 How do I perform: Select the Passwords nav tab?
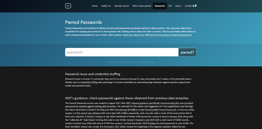point(160,6)
